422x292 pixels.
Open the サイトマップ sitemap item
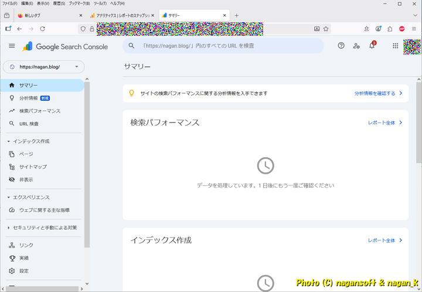(x=33, y=167)
